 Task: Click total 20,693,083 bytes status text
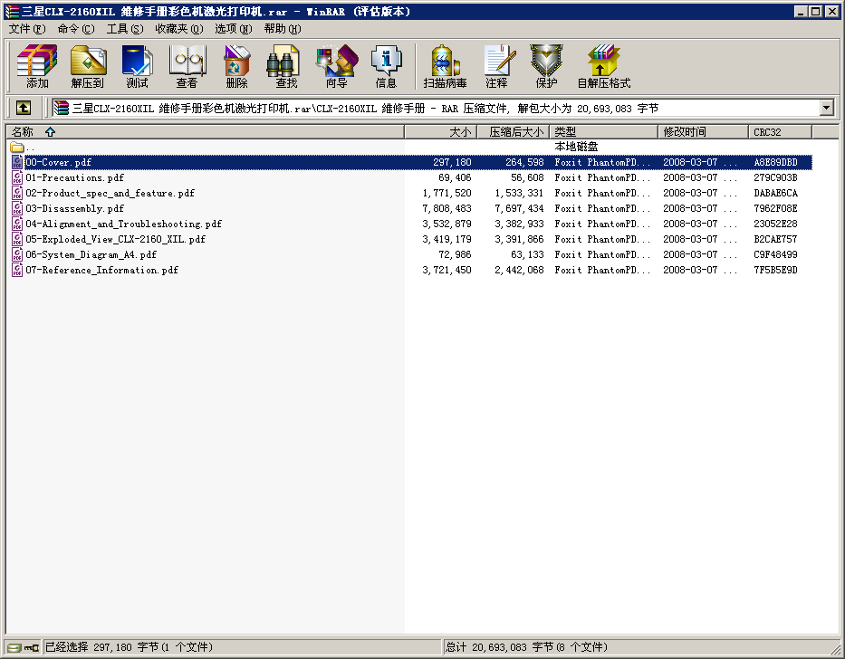526,647
